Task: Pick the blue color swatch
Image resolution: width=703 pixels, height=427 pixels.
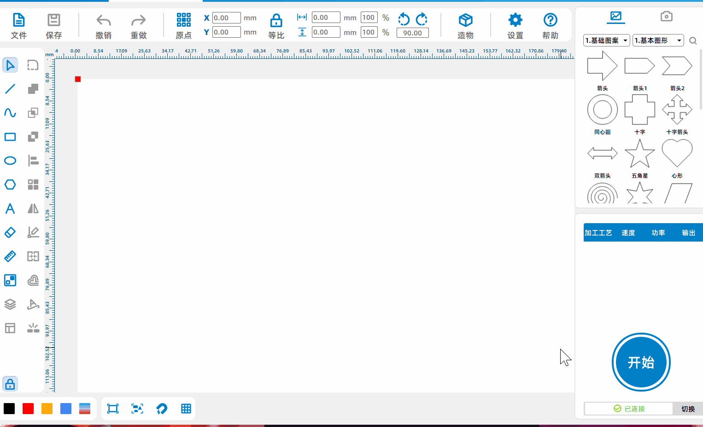Action: point(66,409)
